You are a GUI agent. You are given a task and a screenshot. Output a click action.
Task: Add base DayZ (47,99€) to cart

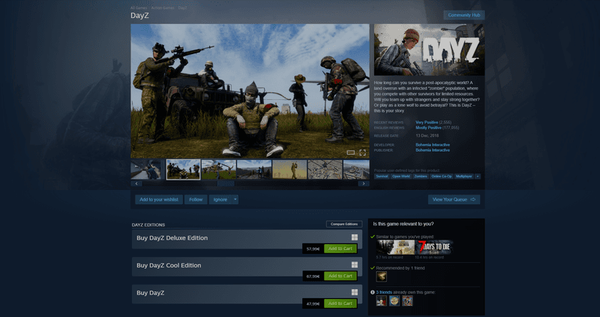[340, 303]
